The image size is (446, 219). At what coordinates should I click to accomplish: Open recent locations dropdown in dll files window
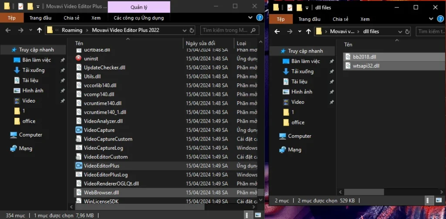tap(299, 31)
